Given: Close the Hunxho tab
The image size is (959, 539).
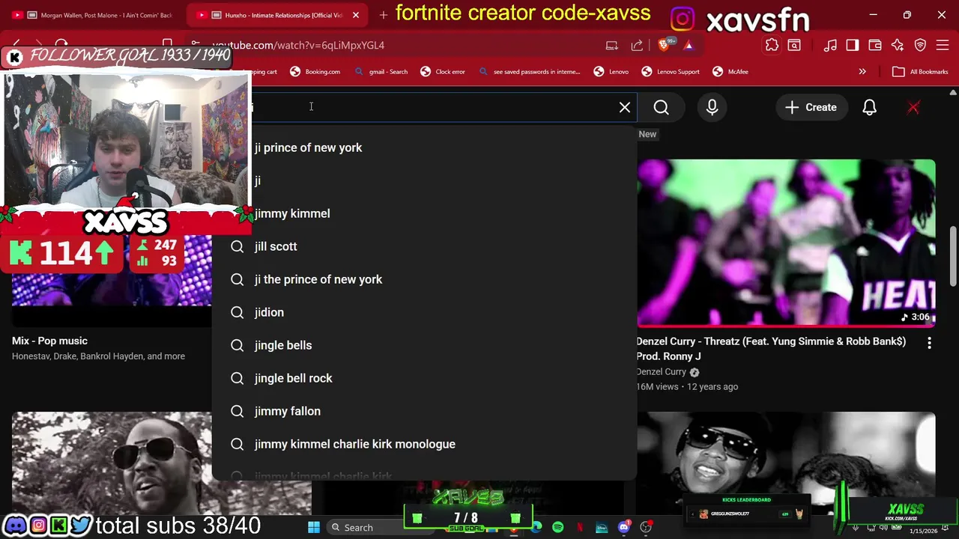Looking at the screenshot, I should [x=356, y=15].
